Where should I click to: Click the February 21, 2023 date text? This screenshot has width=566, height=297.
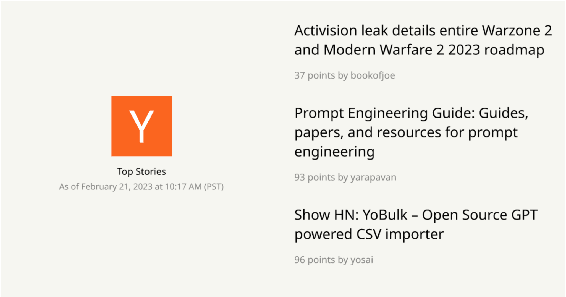(x=117, y=187)
